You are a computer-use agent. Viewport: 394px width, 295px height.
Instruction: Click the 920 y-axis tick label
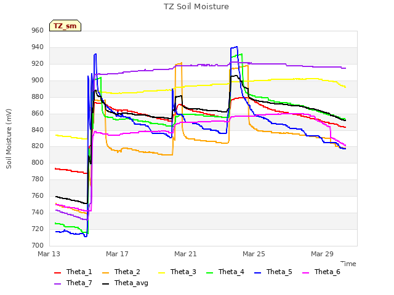pyautogui.click(x=38, y=64)
